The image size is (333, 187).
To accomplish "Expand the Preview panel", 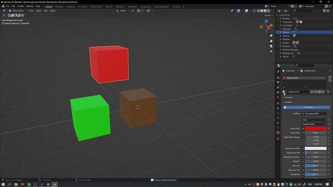I will pyautogui.click(x=288, y=98).
